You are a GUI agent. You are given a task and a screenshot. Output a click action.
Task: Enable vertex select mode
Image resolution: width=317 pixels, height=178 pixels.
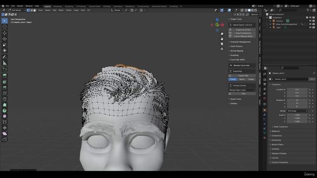point(28,10)
